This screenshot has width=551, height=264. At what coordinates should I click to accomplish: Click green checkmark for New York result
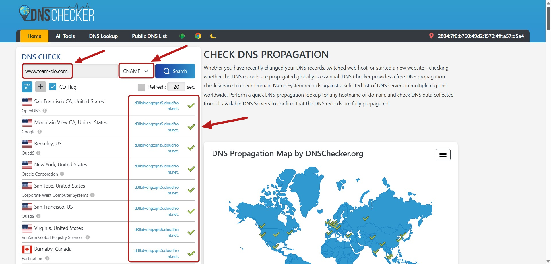point(191,169)
